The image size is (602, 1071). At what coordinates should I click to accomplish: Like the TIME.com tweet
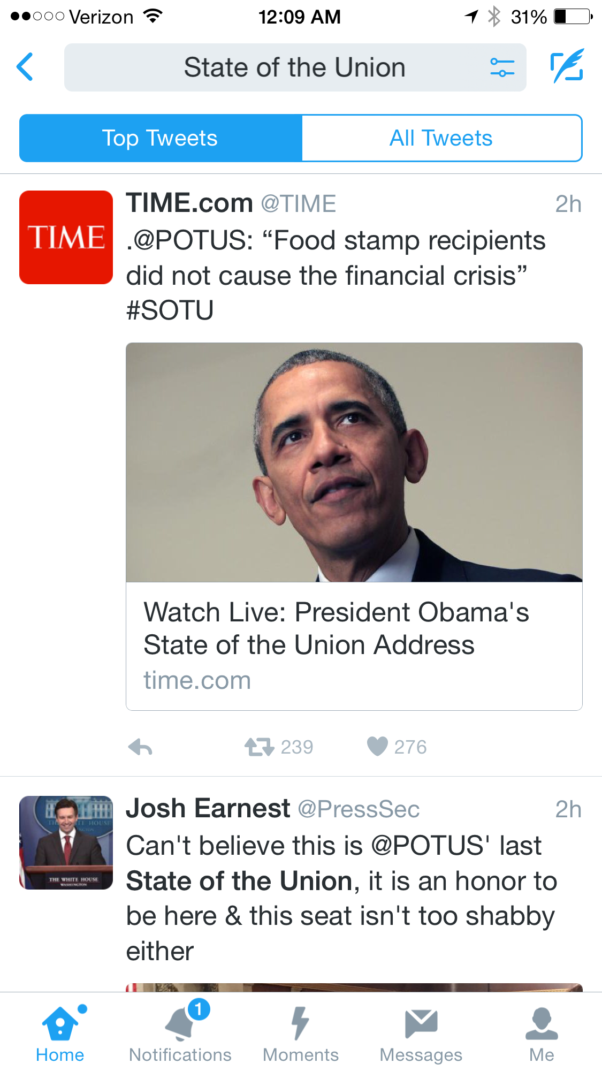(377, 746)
